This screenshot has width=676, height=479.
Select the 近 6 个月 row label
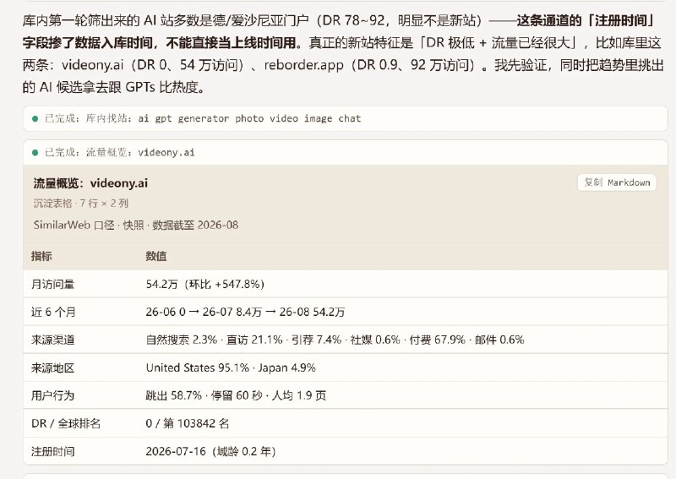pyautogui.click(x=53, y=312)
